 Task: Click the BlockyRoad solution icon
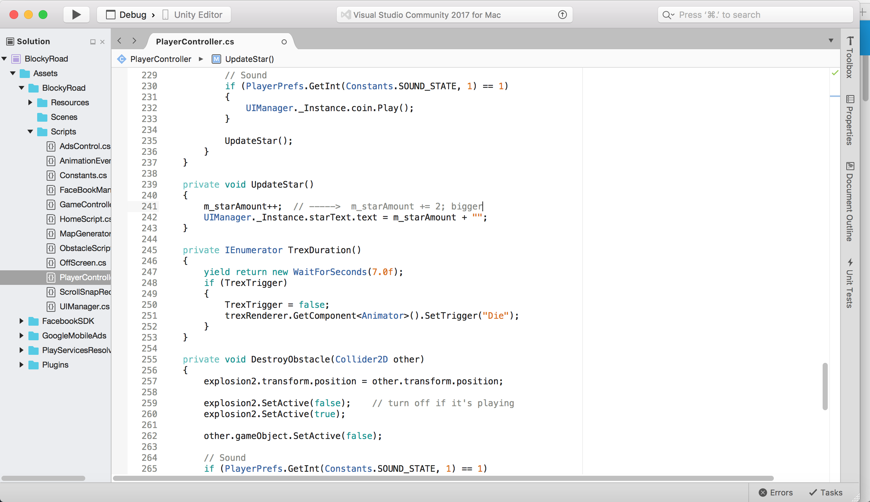pyautogui.click(x=16, y=59)
